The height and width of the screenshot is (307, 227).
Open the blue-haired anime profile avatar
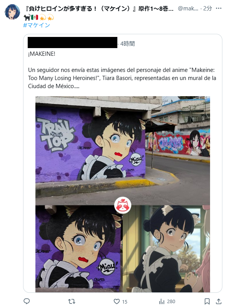pos(12,12)
